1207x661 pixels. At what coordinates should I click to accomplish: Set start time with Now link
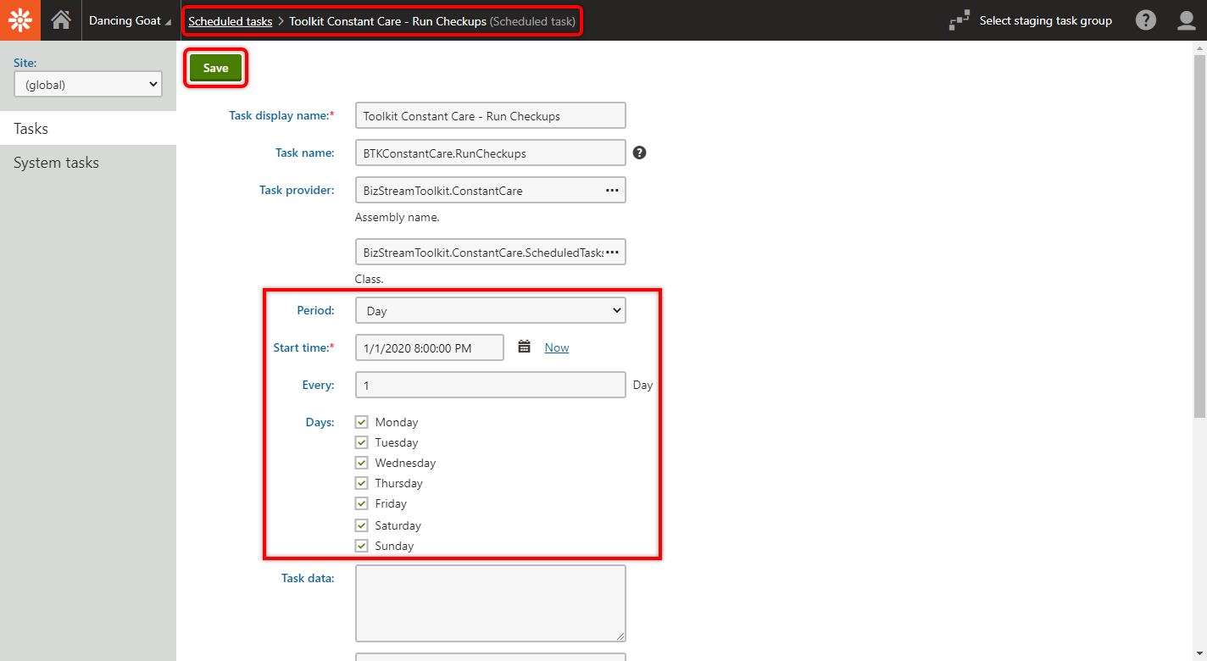(x=557, y=347)
